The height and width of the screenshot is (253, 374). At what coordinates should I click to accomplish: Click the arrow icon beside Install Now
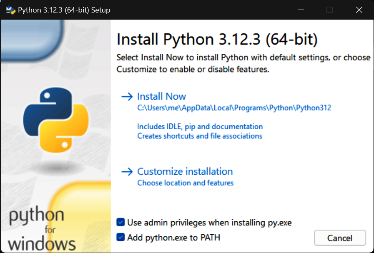click(126, 97)
